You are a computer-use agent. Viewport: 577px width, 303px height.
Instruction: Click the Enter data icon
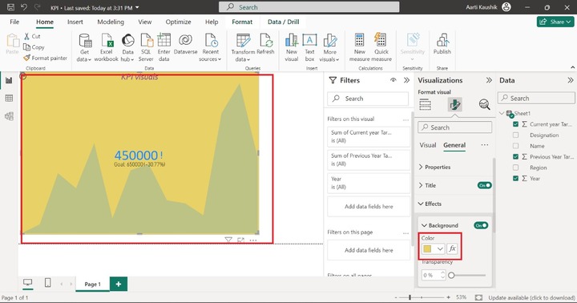click(163, 40)
